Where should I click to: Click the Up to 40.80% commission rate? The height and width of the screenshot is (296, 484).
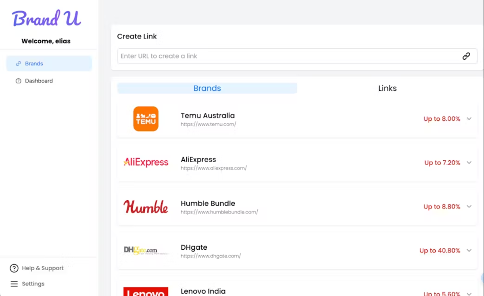(x=440, y=250)
